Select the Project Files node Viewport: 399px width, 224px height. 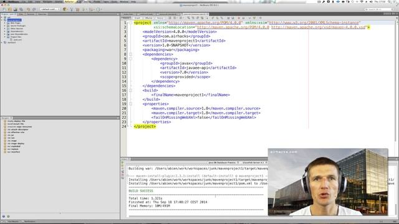tap(16, 37)
